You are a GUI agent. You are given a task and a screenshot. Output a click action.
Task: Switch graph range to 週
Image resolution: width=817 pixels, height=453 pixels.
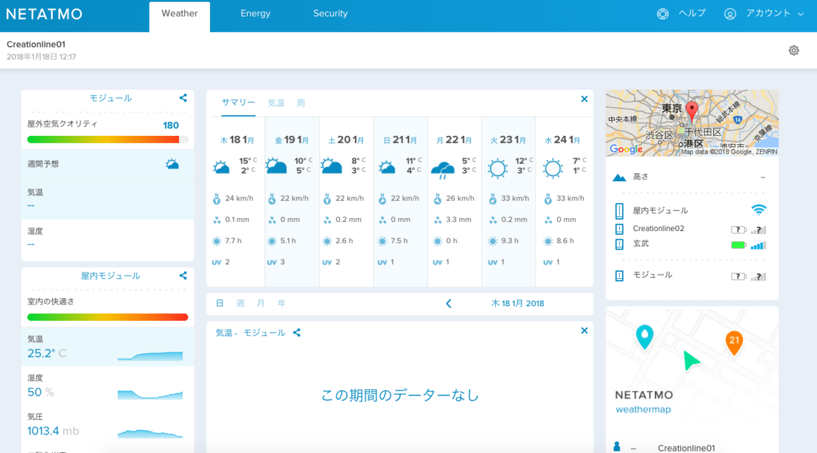pos(241,304)
